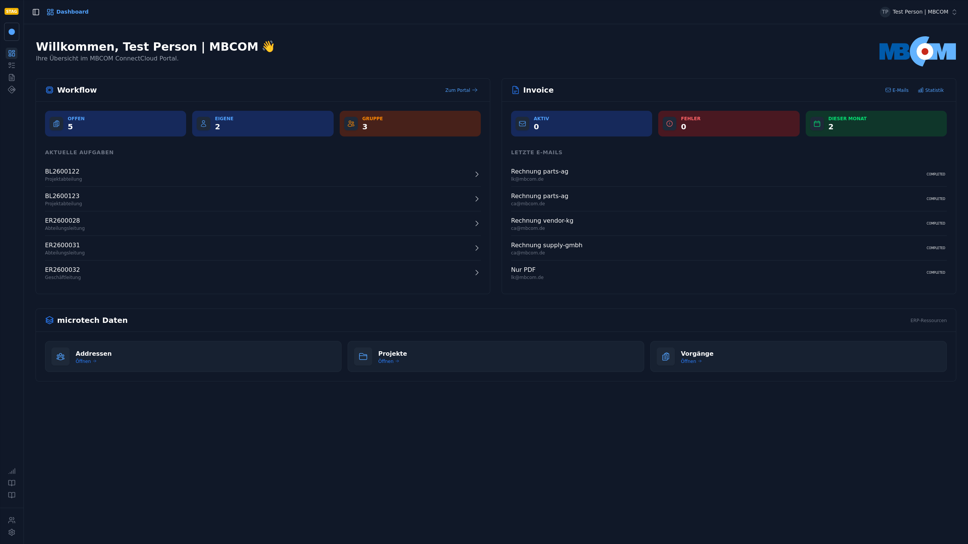
Task: Open the signal bars icon in sidebar
Action: pos(12,471)
